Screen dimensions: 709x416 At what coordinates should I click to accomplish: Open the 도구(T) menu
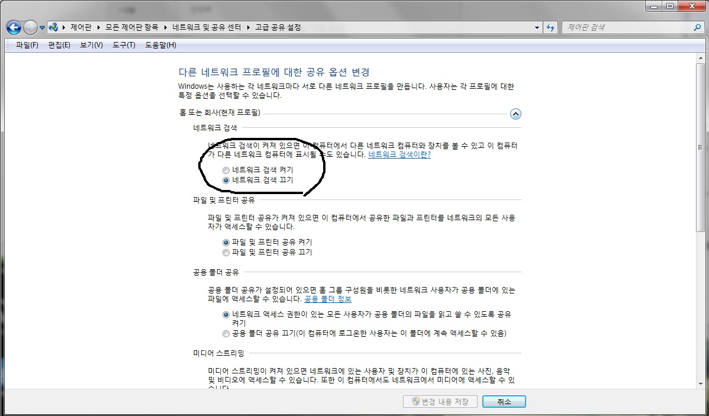coord(124,45)
